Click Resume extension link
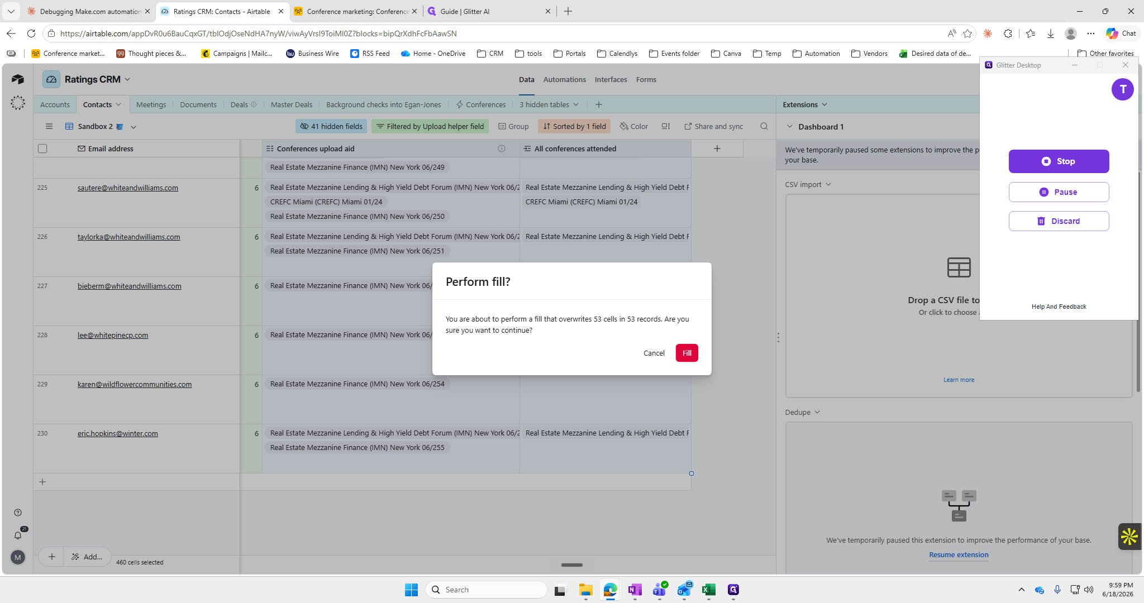Viewport: 1144px width, 603px height. pyautogui.click(x=959, y=554)
